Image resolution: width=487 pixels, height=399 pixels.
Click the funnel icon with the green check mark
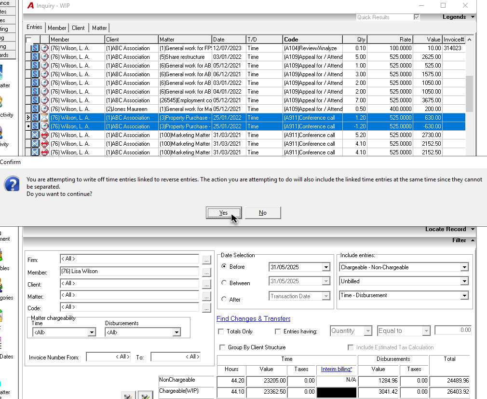click(145, 395)
